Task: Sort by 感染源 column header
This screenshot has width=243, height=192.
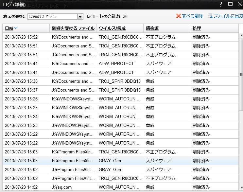Action: pyautogui.click(x=152, y=28)
